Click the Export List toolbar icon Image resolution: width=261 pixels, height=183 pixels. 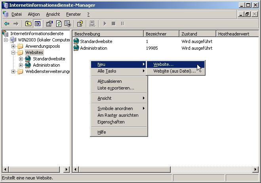pyautogui.click(x=67, y=24)
